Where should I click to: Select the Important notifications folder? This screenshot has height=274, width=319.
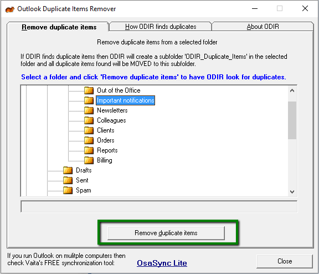click(125, 100)
